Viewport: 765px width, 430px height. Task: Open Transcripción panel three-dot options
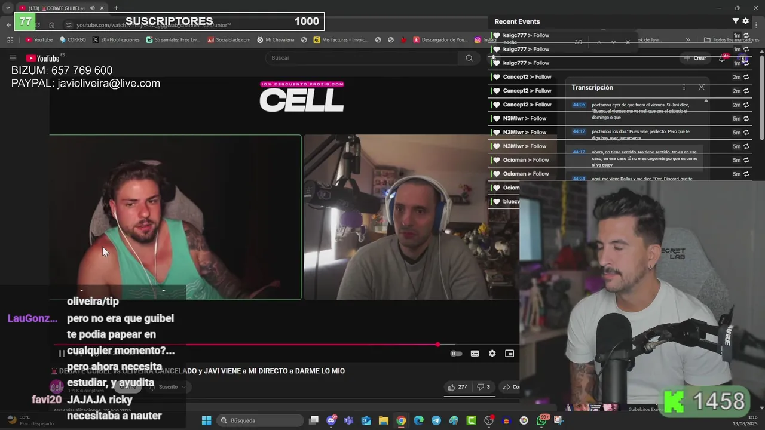[x=684, y=87]
